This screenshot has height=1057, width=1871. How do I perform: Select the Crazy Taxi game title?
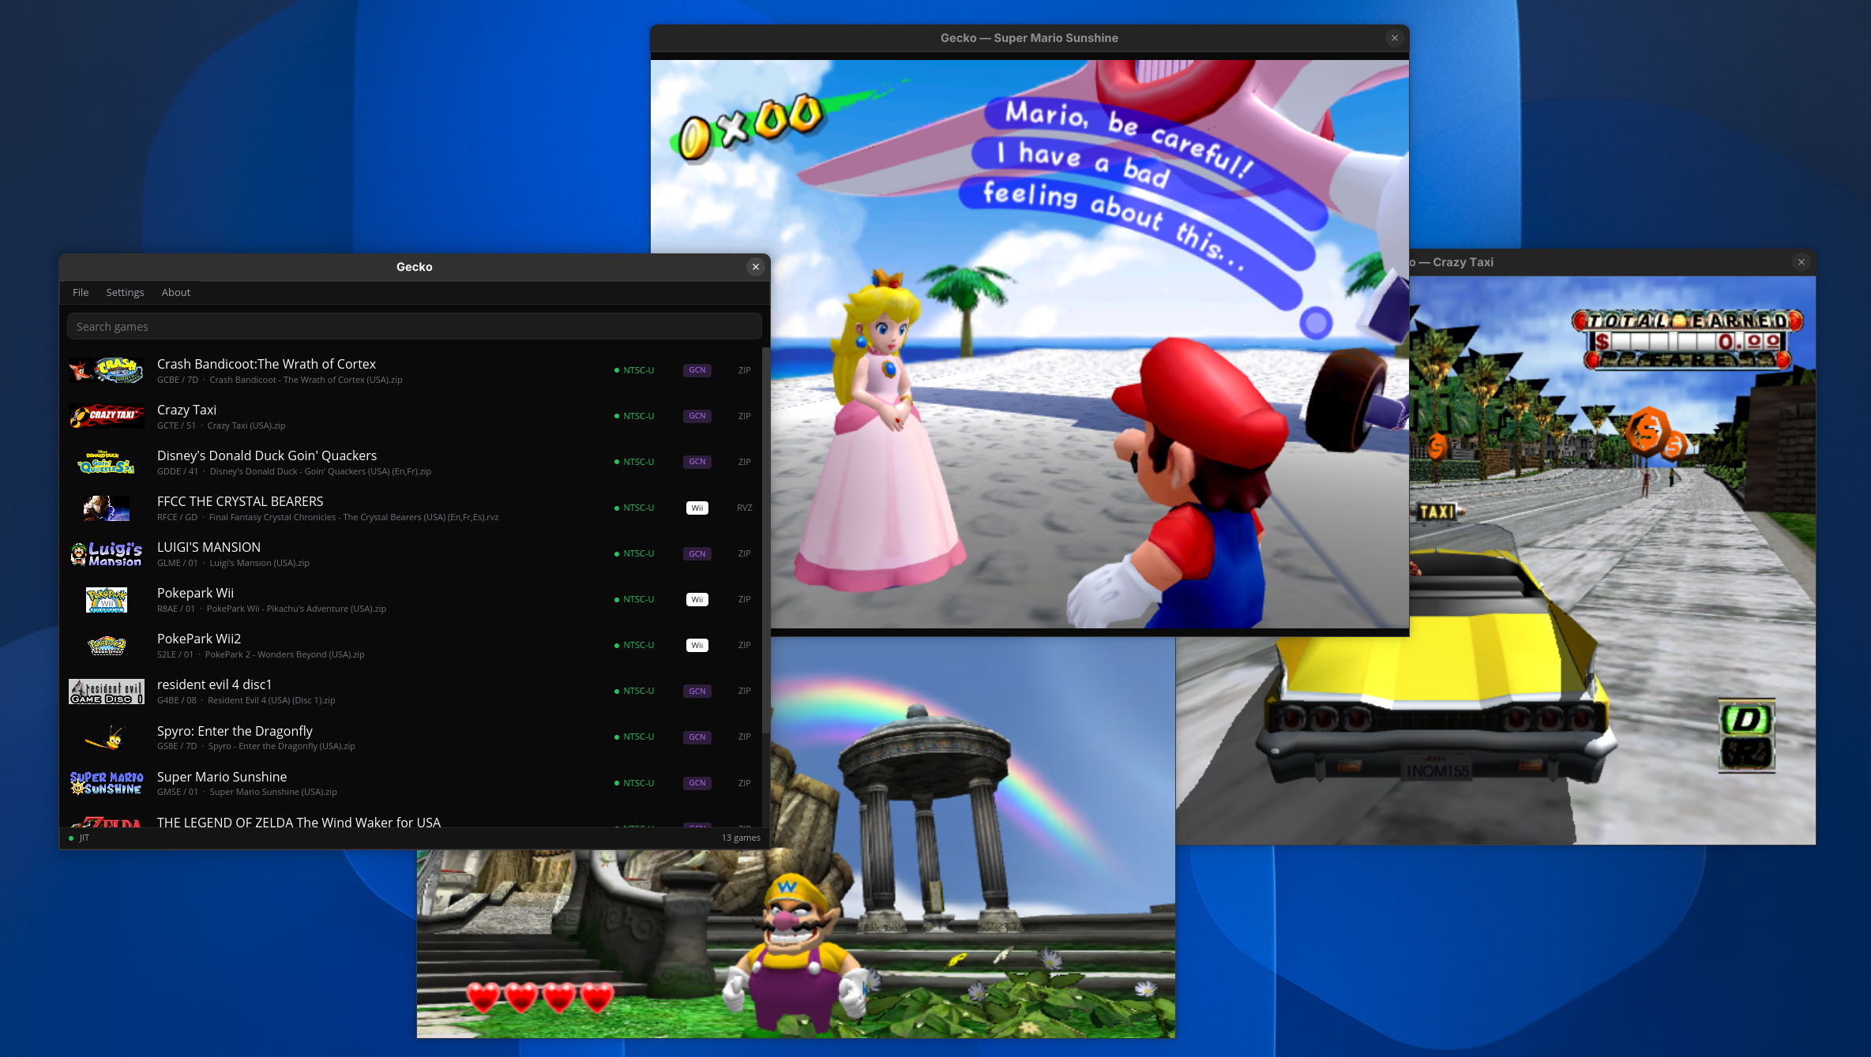186,410
